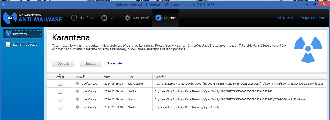330x120 pixels.
Task: Click the Malwarebytes Anti-Malware logo
Action: 32,18
